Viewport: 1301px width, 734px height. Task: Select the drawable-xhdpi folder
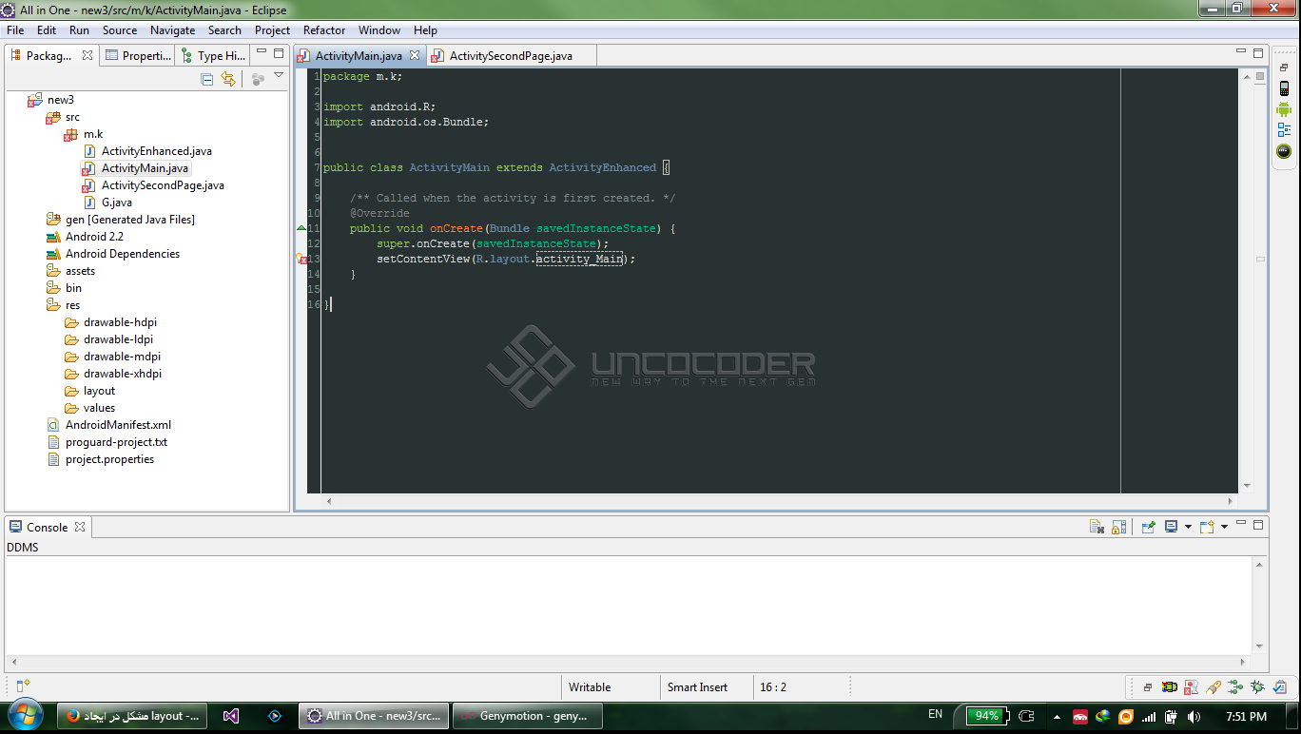pos(113,374)
